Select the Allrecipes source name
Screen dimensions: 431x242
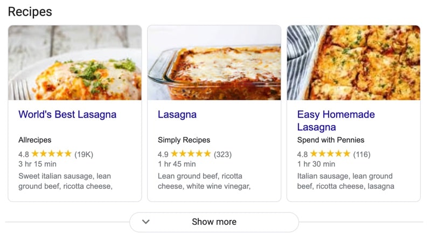click(x=35, y=140)
